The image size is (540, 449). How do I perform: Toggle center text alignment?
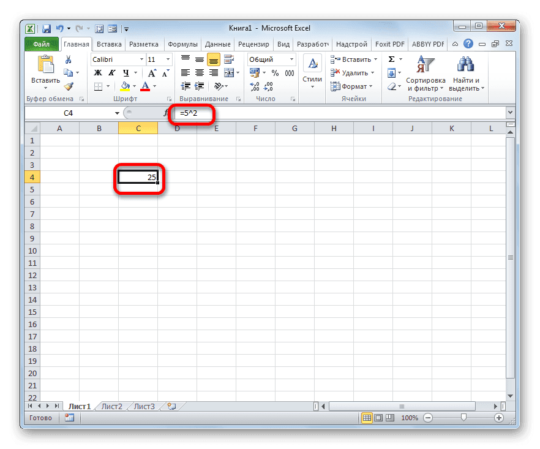(x=199, y=73)
